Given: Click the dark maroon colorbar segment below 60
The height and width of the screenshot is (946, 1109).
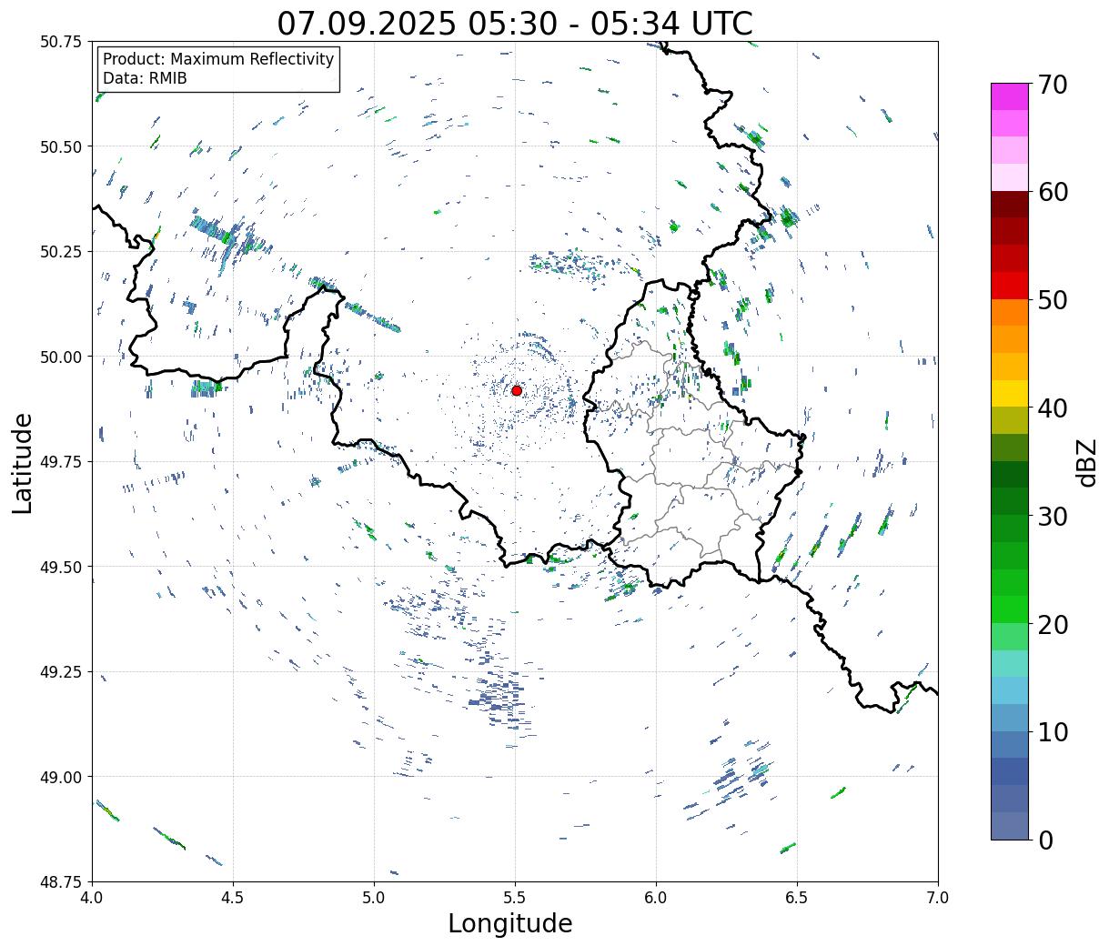Looking at the screenshot, I should click(x=1010, y=205).
